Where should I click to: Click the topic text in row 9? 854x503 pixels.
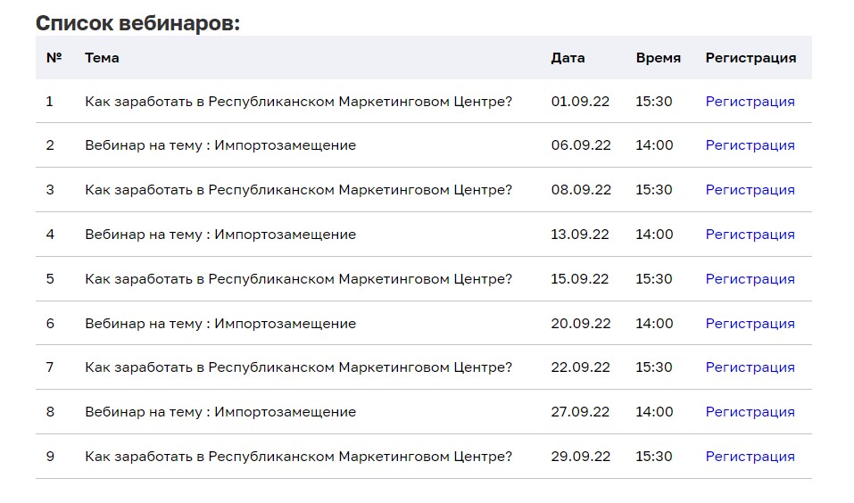point(298,457)
